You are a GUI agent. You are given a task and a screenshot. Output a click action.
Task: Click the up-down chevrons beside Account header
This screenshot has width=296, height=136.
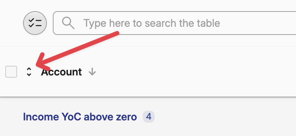(29, 72)
